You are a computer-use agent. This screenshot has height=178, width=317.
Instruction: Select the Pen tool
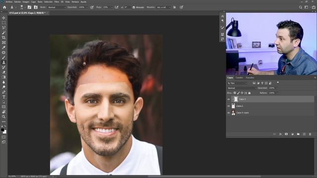[x=3, y=92]
